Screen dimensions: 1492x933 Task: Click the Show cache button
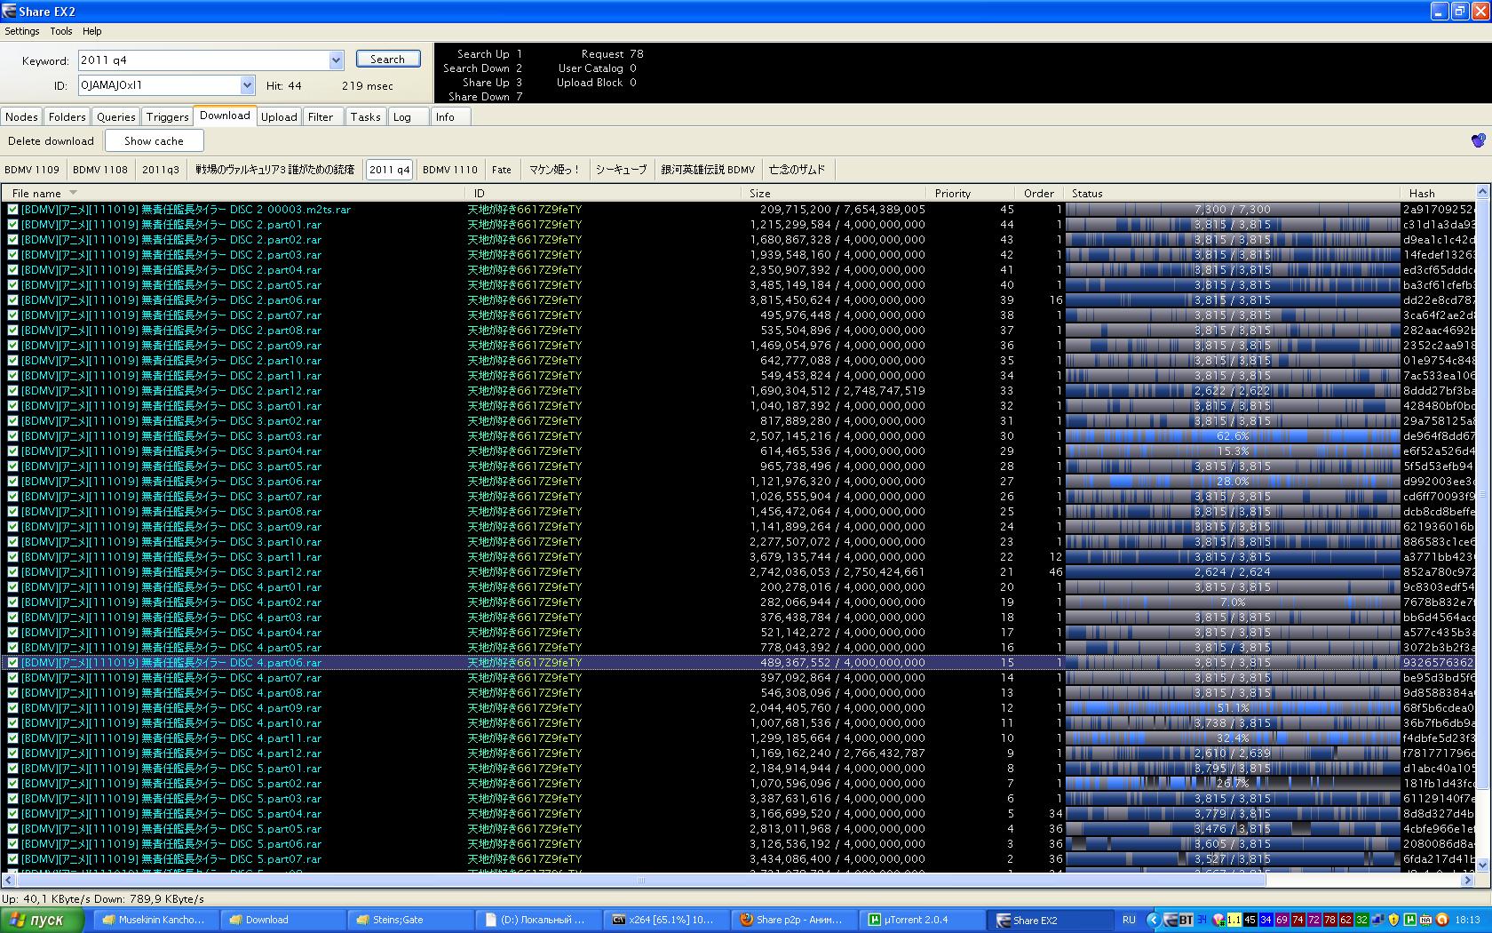coord(154,140)
